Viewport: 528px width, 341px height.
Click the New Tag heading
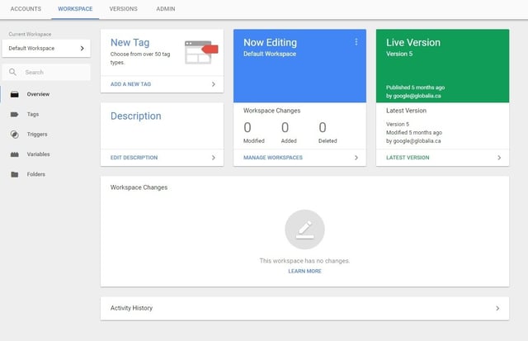coord(130,42)
